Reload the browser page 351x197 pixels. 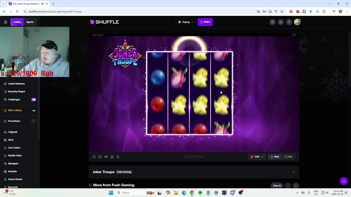pyautogui.click(x=17, y=11)
